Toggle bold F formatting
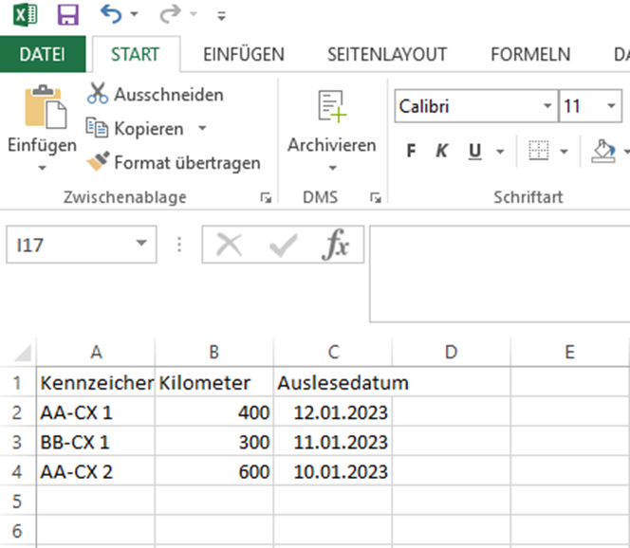Viewport: 630px width, 548px height. click(411, 152)
